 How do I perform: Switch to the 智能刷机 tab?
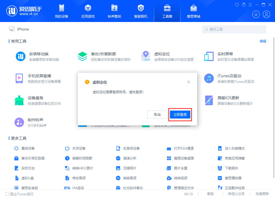(141, 11)
